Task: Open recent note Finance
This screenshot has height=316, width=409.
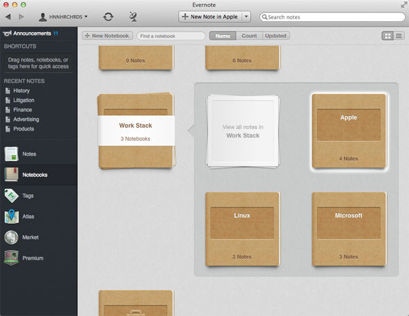Action: [x=22, y=110]
